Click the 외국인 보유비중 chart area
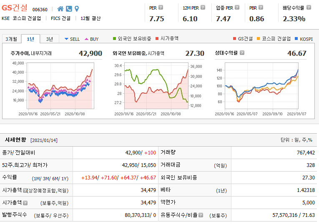The height and width of the screenshot is (224, 319). tap(156, 86)
